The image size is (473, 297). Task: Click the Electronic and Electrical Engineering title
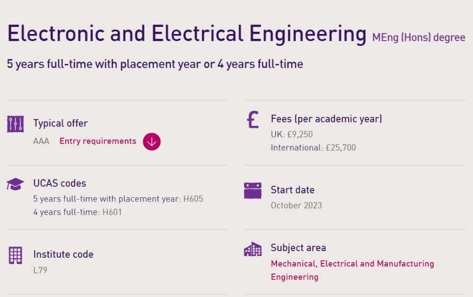(x=187, y=34)
